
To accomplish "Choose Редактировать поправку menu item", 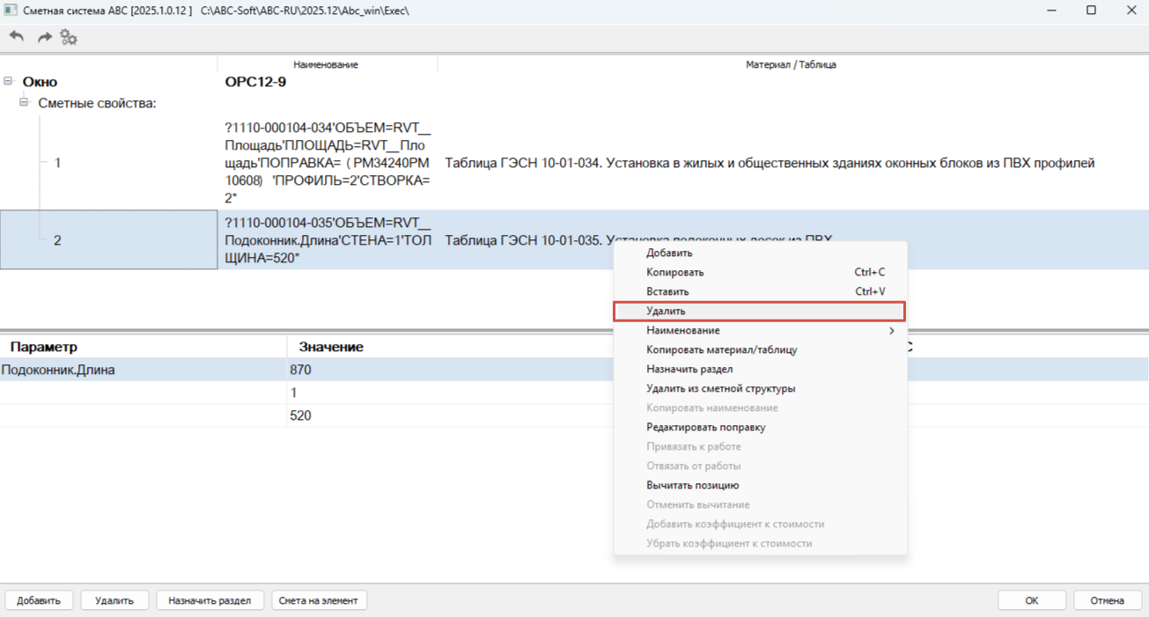I will point(760,428).
